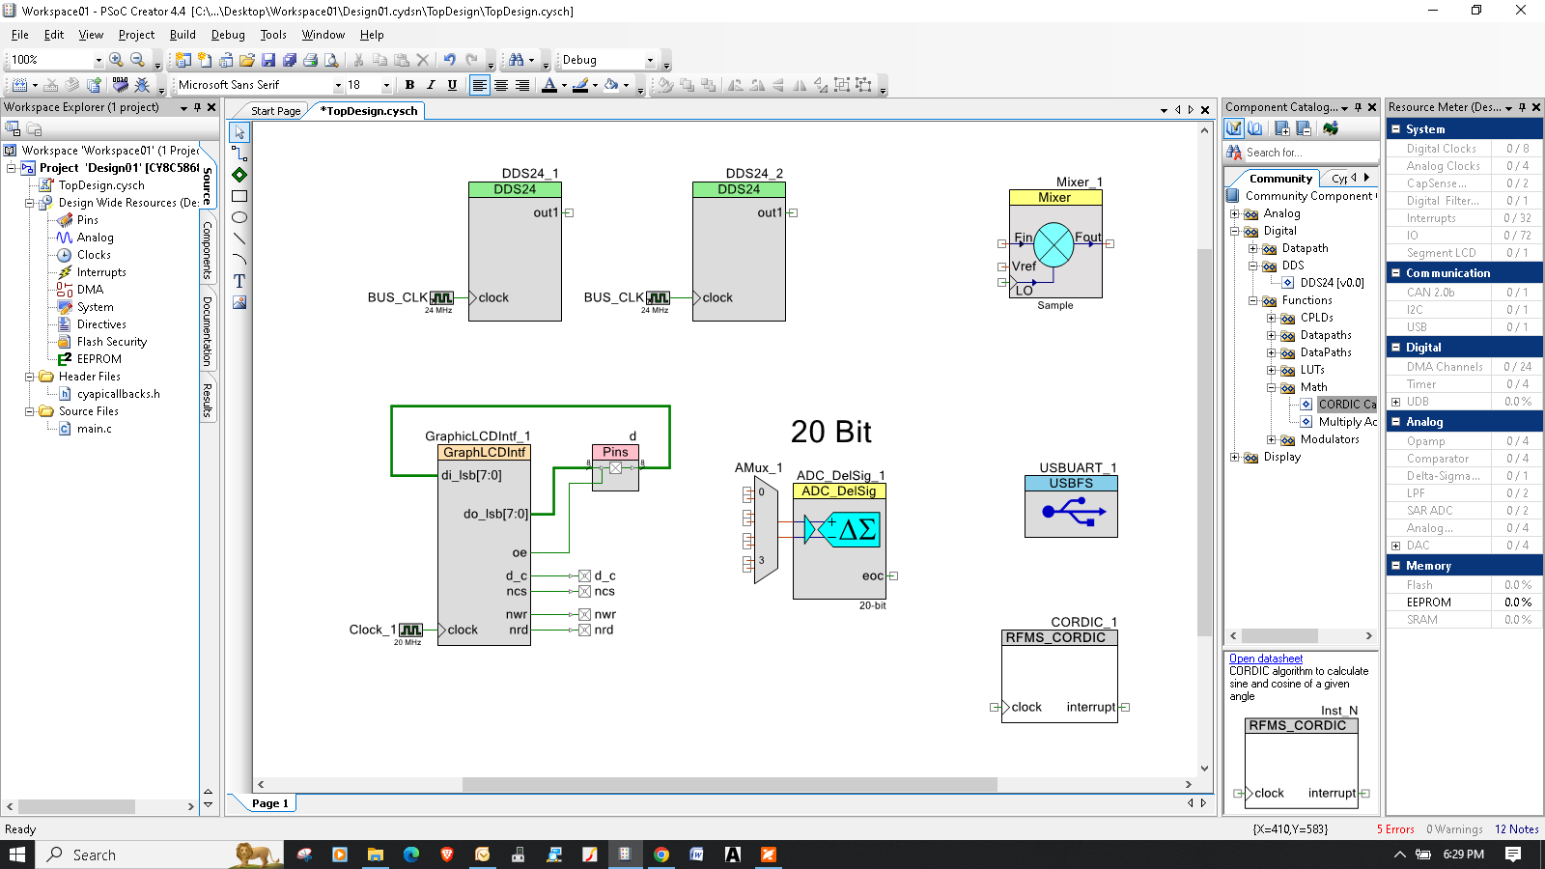Image resolution: width=1545 pixels, height=869 pixels.
Task: Pin the Workspace Explorer panel
Action: (x=198, y=107)
